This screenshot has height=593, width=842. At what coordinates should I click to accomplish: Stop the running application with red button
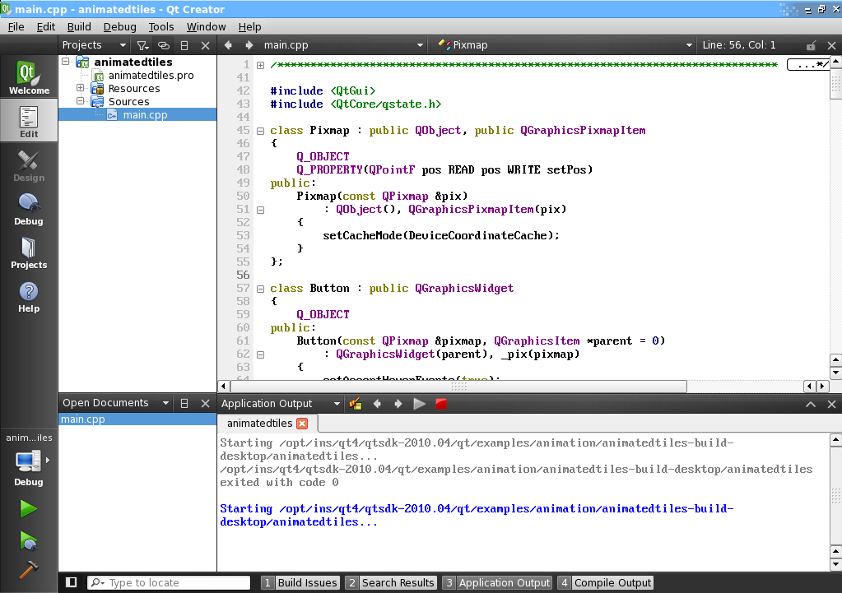click(x=441, y=404)
